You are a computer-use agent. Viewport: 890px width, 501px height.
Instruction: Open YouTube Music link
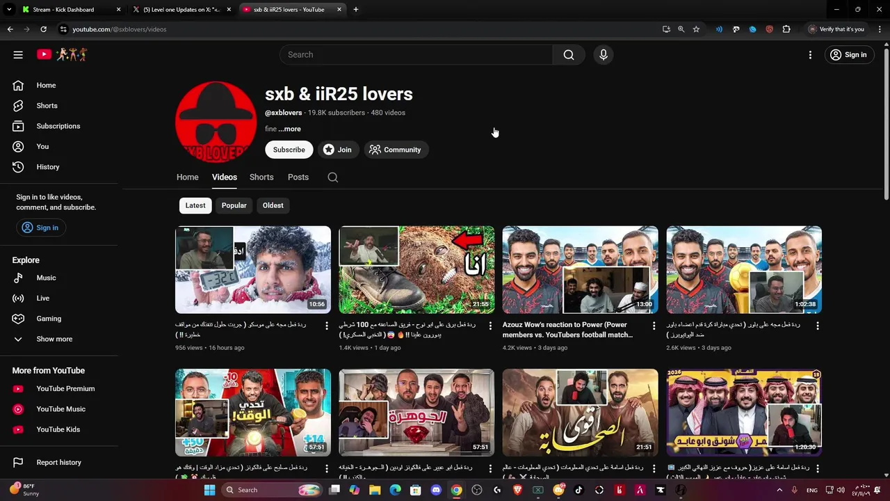[x=59, y=409]
